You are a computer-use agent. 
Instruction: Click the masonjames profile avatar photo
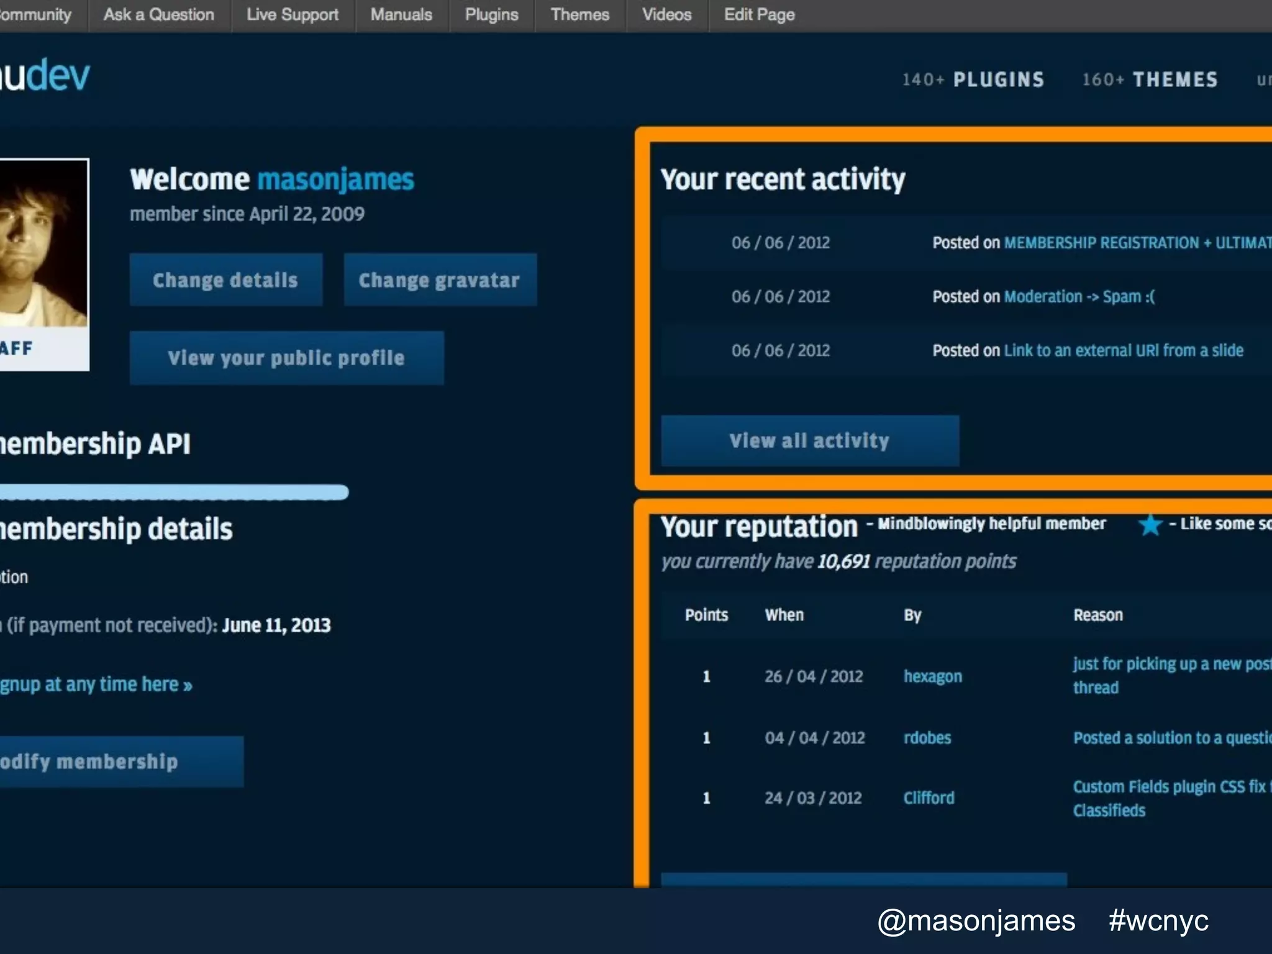pos(42,243)
